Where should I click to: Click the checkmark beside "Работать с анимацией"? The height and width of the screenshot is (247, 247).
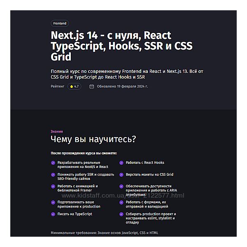pyautogui.click(x=53, y=186)
